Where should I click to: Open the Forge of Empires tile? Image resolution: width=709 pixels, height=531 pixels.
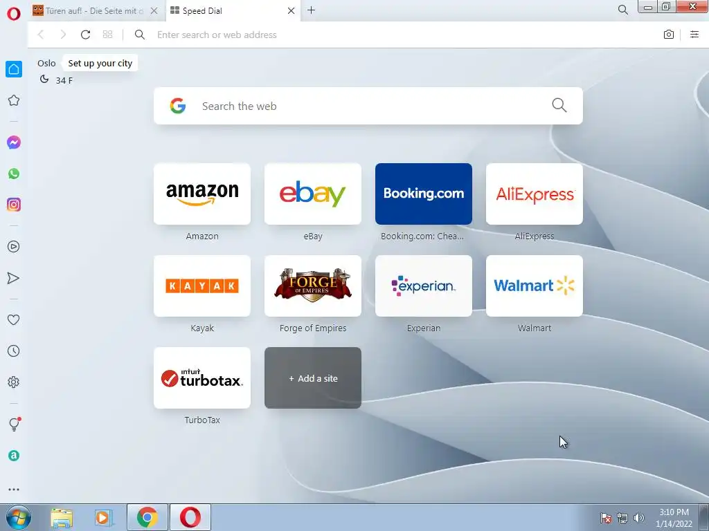pyautogui.click(x=313, y=286)
